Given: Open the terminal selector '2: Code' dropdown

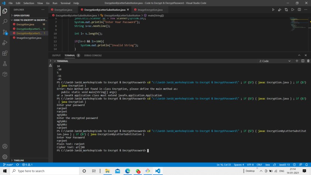Looking at the screenshot, I should (x=275, y=61).
